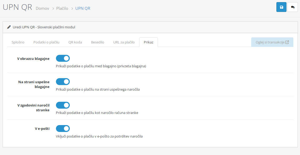Select the QR koda tab
Image resolution: width=300 pixels, height=155 pixels.
coord(75,42)
